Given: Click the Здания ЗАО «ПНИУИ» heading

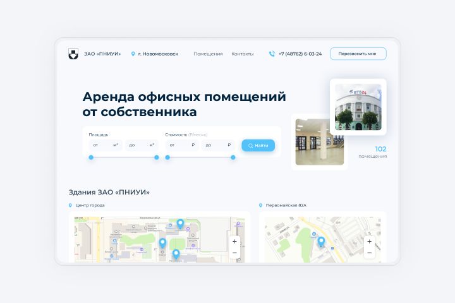Looking at the screenshot, I should pos(109,193).
